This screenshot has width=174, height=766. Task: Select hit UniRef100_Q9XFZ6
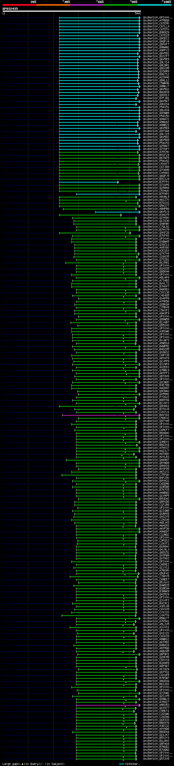pyautogui.click(x=156, y=233)
